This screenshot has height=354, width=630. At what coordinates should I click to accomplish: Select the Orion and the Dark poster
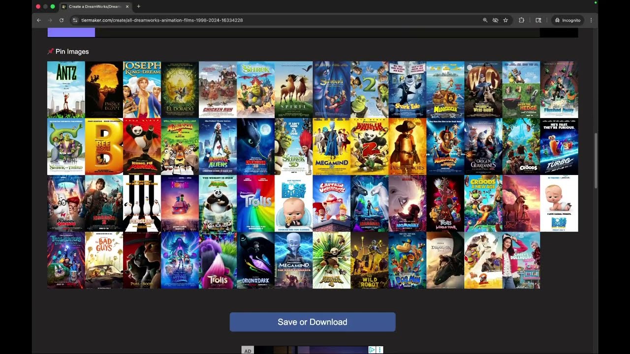[x=255, y=261]
